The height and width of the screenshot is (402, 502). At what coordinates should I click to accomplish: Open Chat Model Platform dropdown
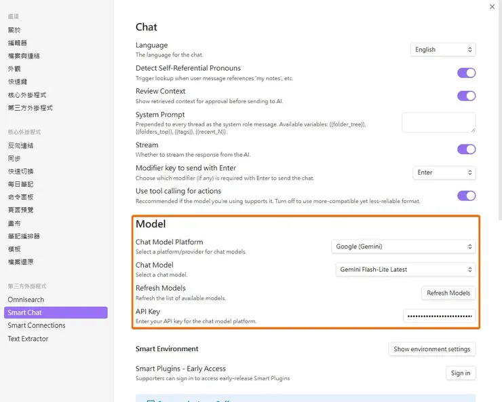404,246
